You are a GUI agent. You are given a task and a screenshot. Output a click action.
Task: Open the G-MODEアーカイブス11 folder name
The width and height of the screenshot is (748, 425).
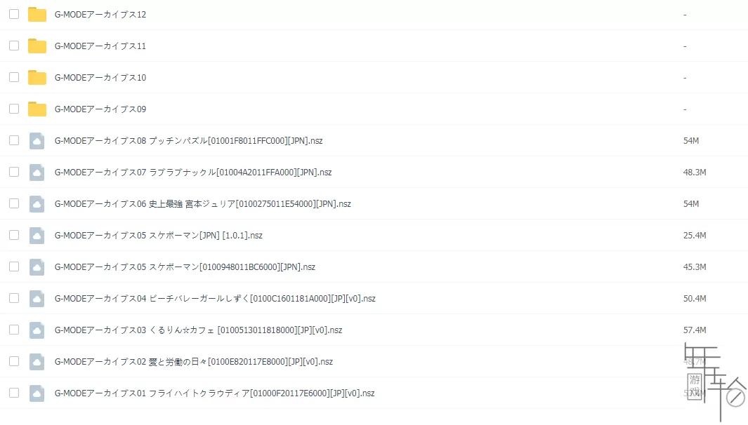coord(100,46)
